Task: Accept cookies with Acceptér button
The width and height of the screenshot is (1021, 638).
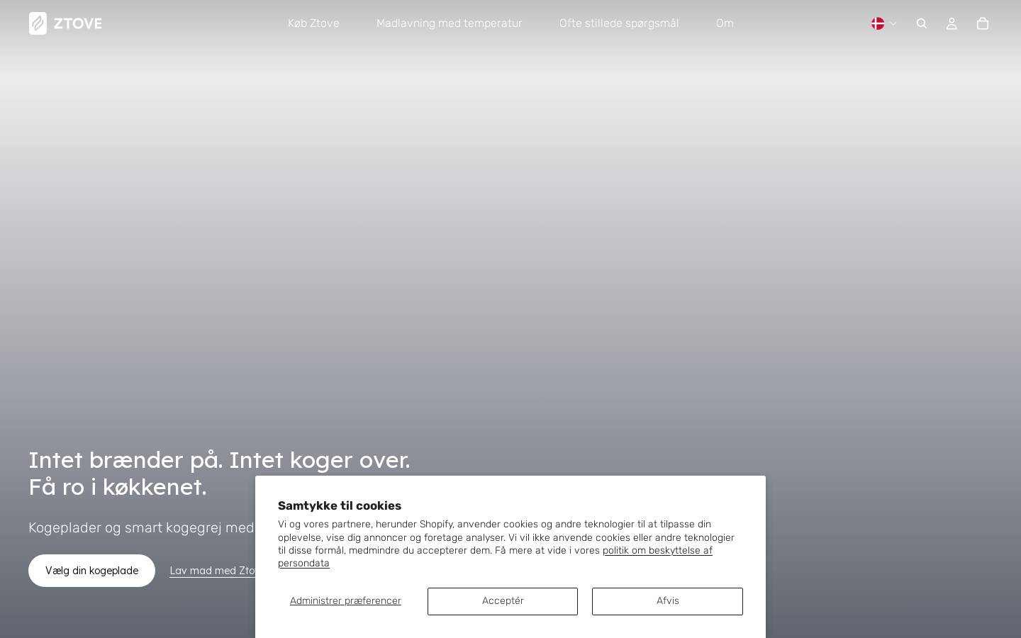Action: 503,601
